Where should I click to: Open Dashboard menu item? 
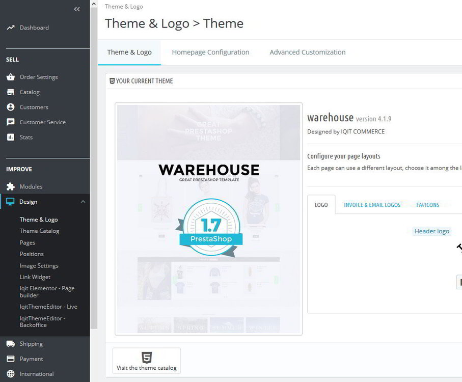34,28
